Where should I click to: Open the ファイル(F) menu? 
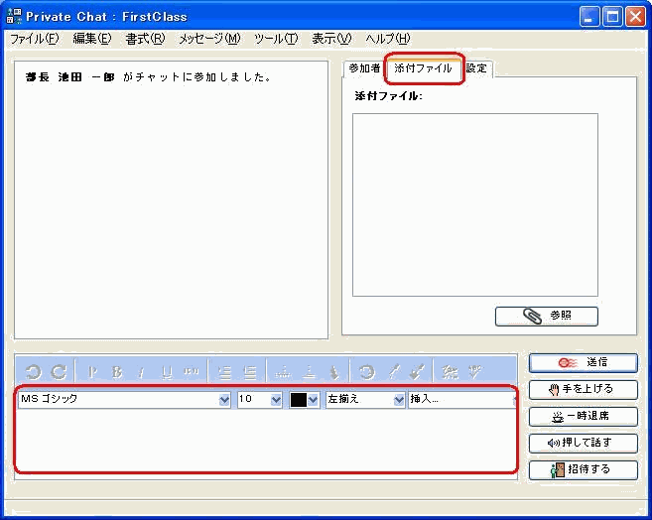tap(35, 39)
